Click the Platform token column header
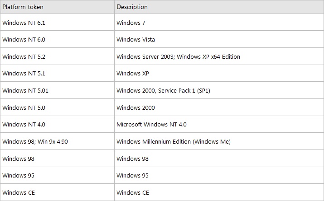324x201 pixels. (57, 7)
